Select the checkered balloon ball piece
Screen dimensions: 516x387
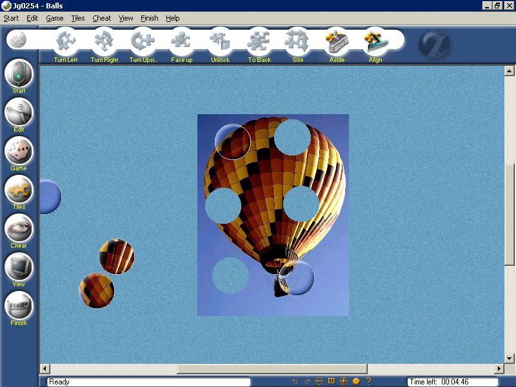[96, 291]
